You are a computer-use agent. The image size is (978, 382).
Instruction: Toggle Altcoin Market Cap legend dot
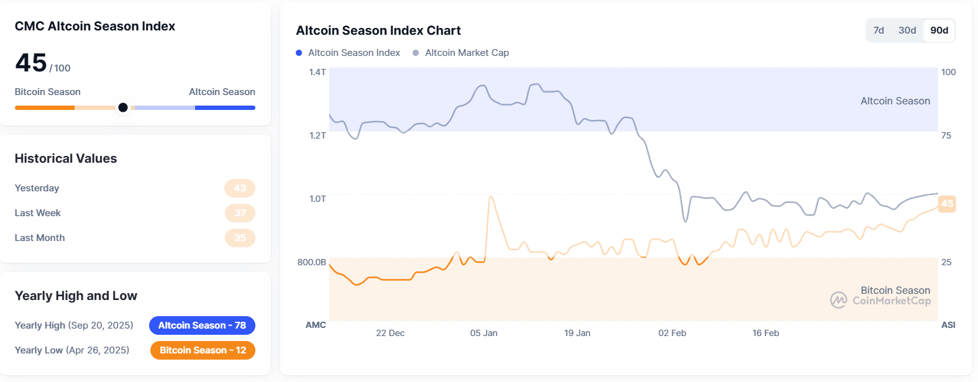point(416,53)
